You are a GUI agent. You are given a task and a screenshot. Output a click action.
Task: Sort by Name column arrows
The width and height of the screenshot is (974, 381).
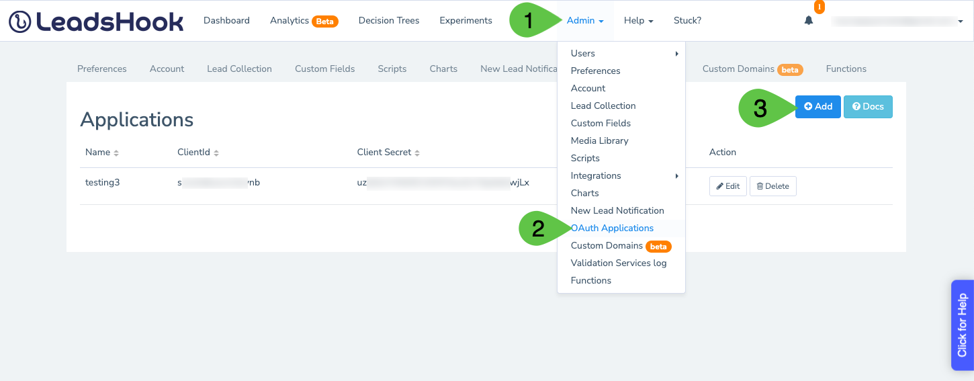coord(116,153)
